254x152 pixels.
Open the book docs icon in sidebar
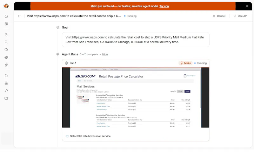click(x=6, y=99)
